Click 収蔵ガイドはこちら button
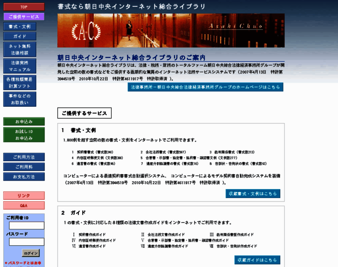This screenshot has height=267, width=338. [257, 260]
